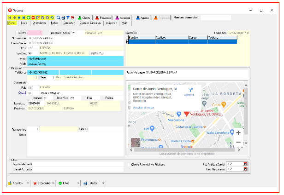
Task: Switch to the Direcciones tab
Action: tap(39, 23)
